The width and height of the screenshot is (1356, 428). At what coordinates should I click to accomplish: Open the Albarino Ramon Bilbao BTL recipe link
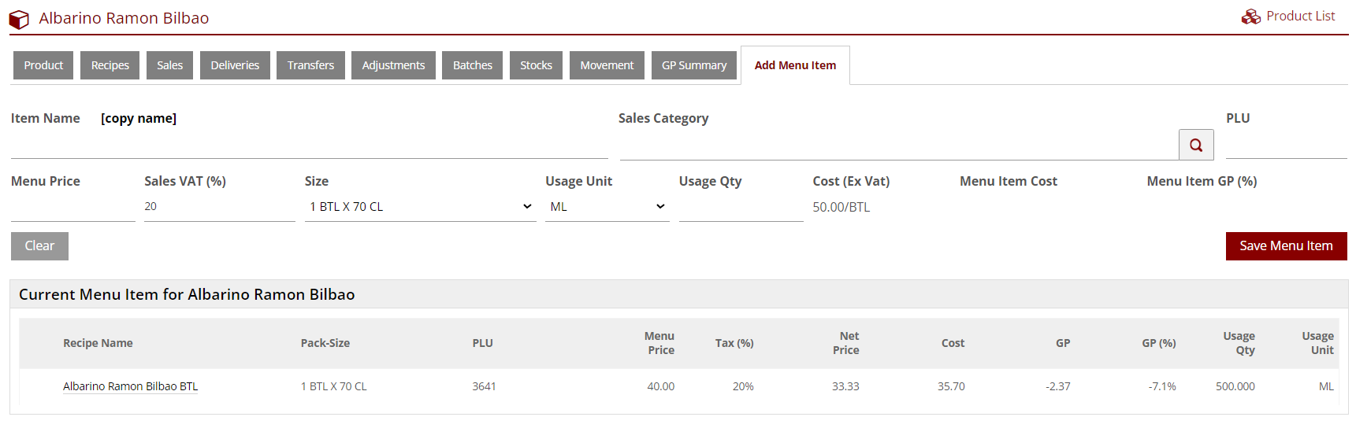tap(130, 386)
